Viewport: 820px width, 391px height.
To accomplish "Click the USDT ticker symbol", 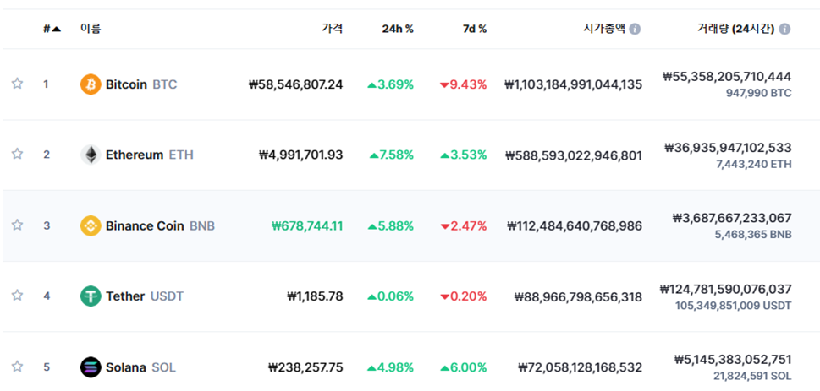I will pyautogui.click(x=168, y=296).
